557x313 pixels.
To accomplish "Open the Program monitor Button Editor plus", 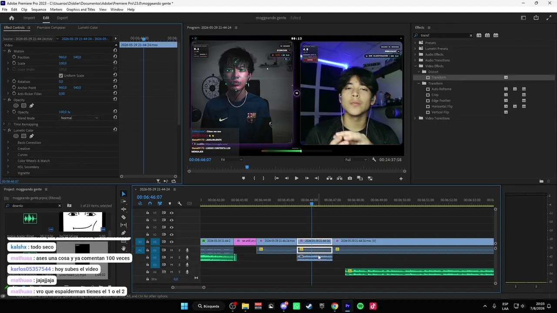I will point(401,178).
